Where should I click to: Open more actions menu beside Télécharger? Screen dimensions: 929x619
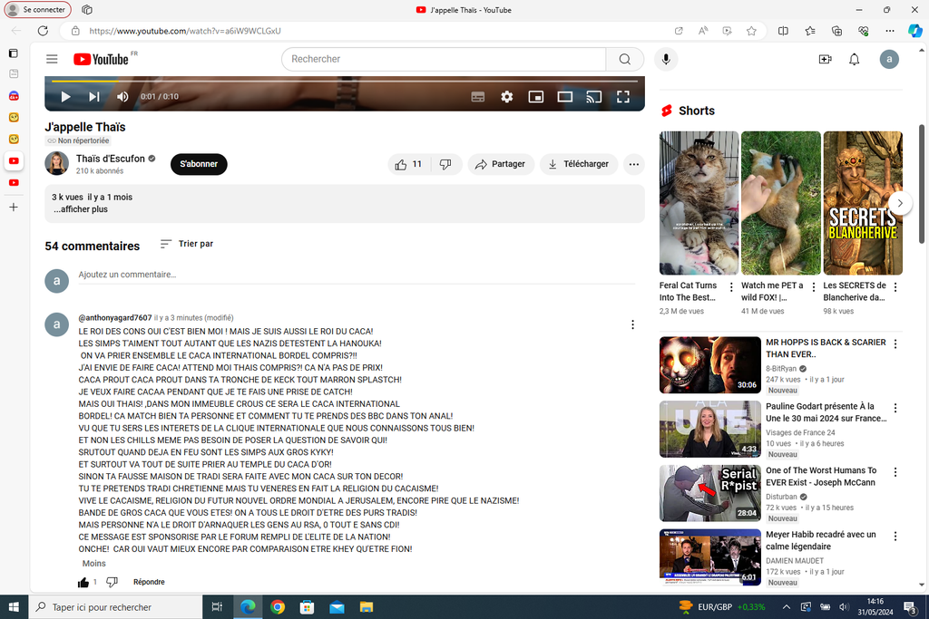tap(634, 164)
